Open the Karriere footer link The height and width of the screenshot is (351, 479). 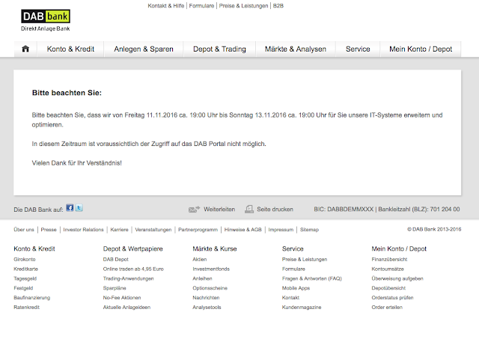coord(120,230)
